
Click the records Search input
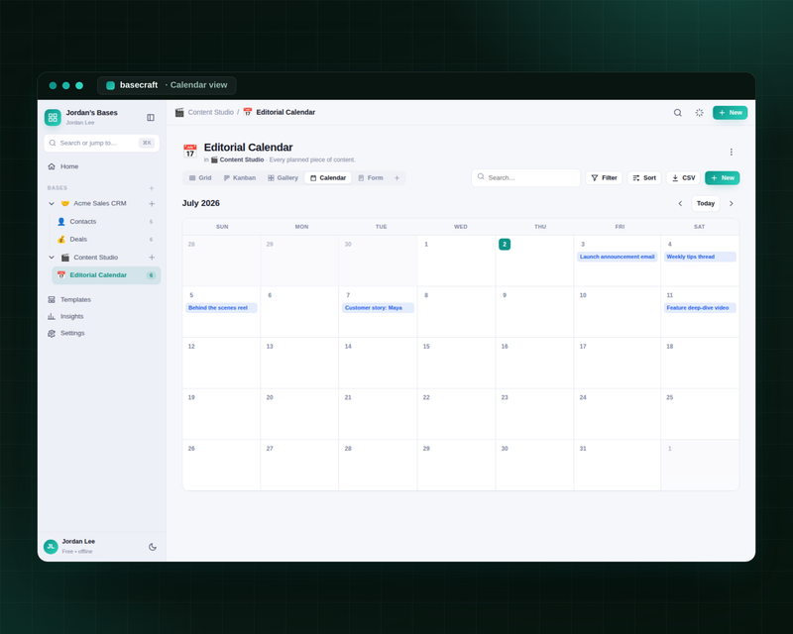[525, 178]
